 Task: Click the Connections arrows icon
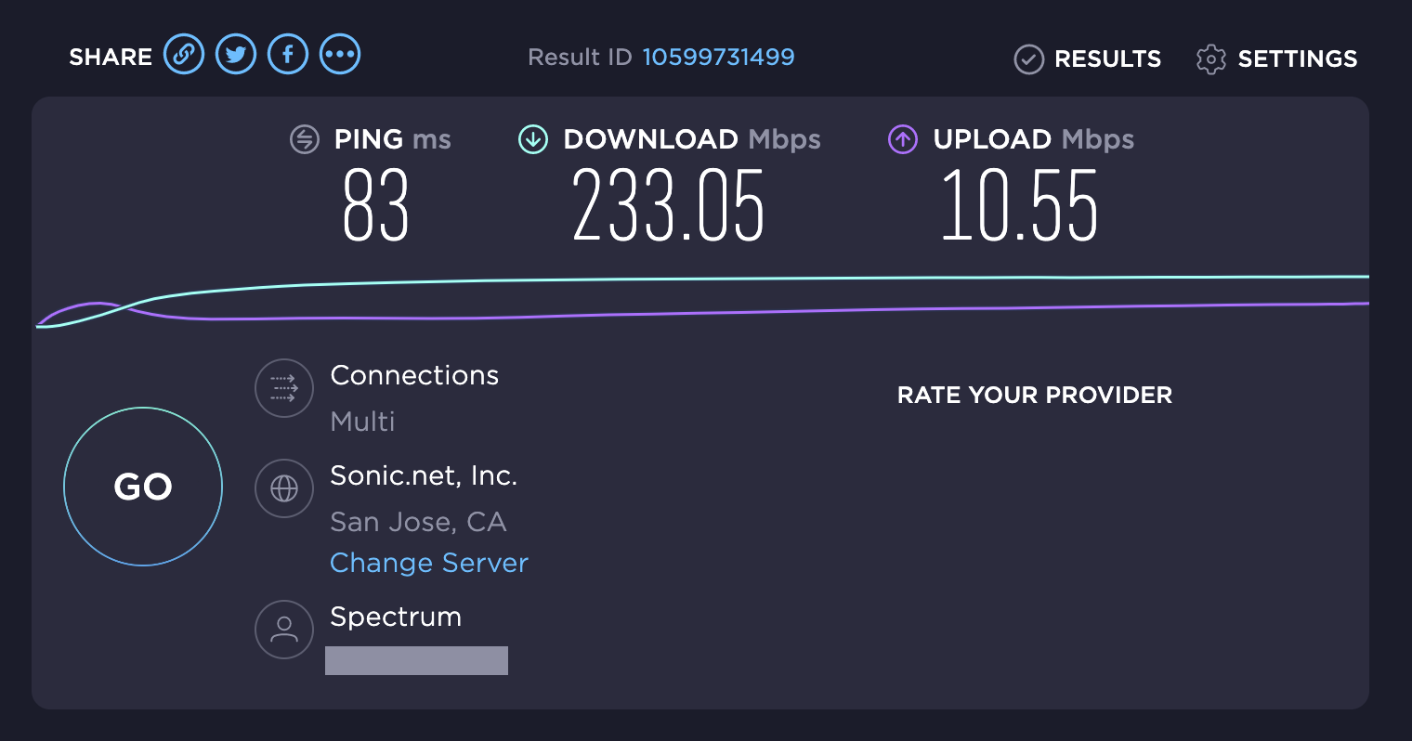click(284, 388)
